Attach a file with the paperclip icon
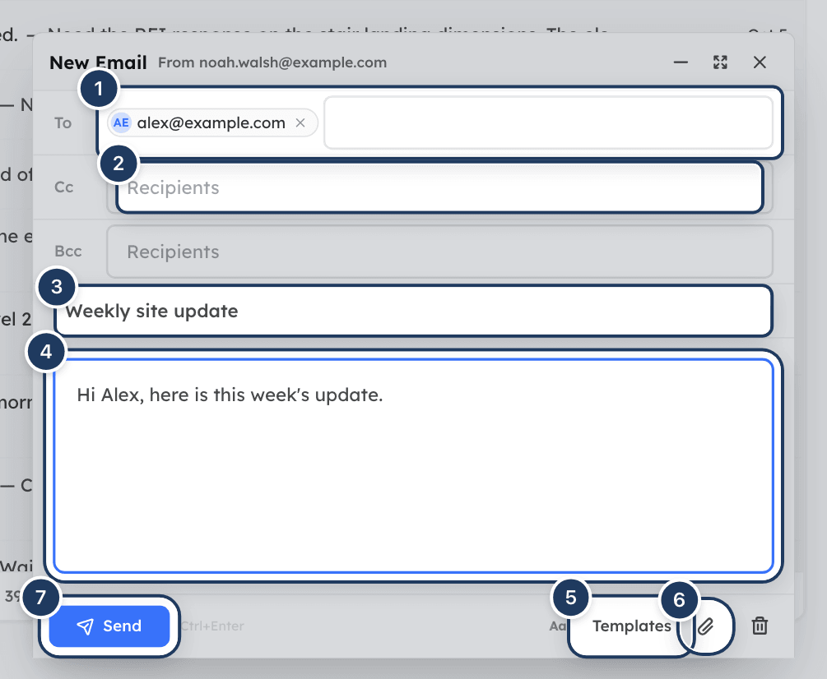Viewport: 827px width, 679px height. 706,626
